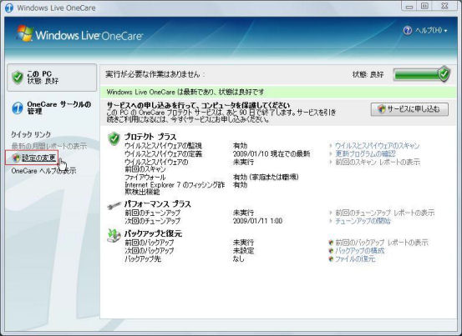Open the ヘルプ(H) dropdown menu

tap(430, 30)
